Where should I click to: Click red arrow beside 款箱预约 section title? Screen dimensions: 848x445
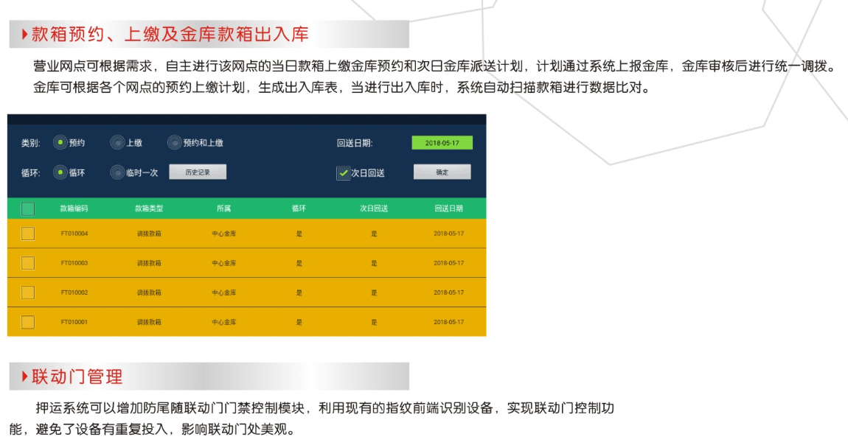(25, 34)
